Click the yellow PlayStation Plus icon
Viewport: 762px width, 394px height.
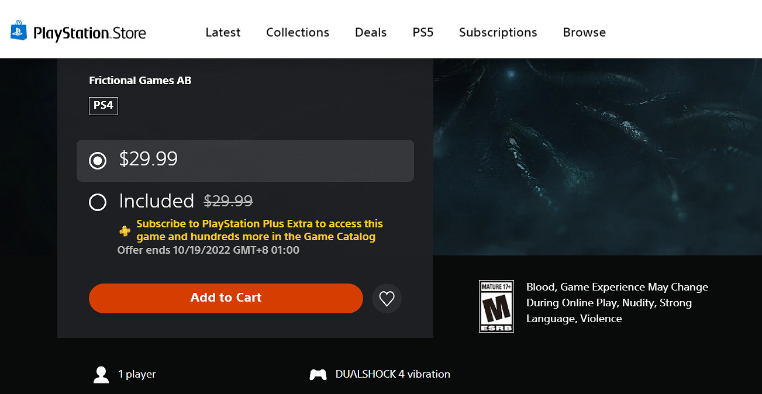(x=125, y=231)
